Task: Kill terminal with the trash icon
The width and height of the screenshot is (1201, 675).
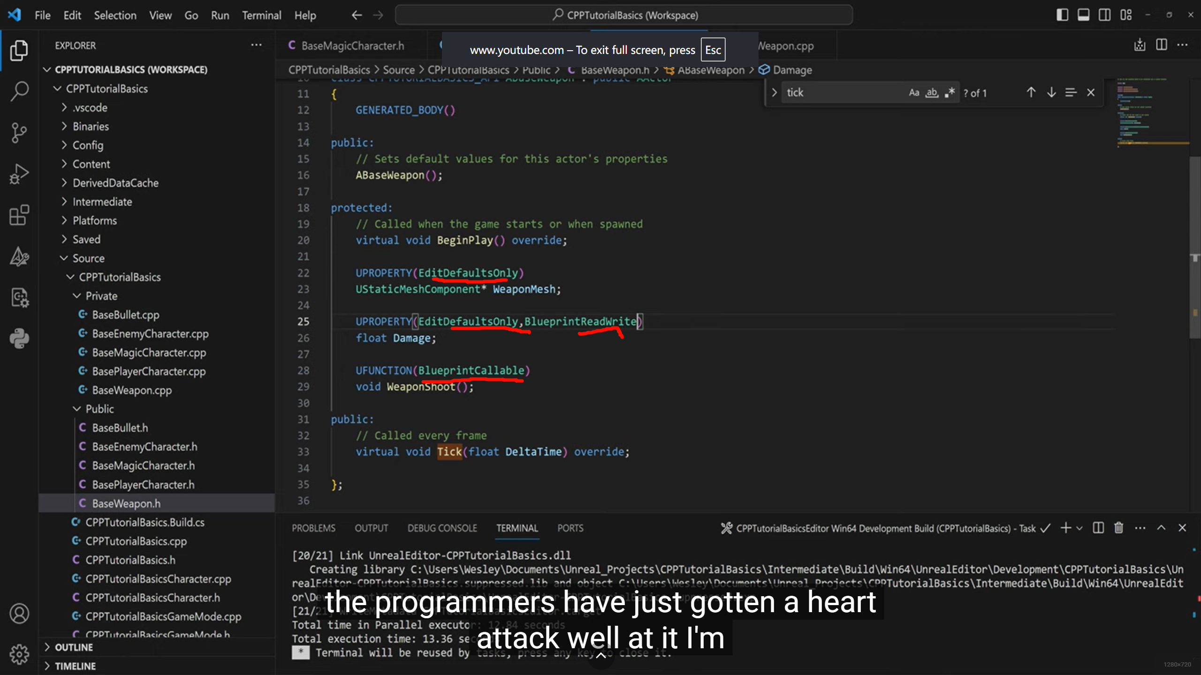Action: pos(1118,528)
